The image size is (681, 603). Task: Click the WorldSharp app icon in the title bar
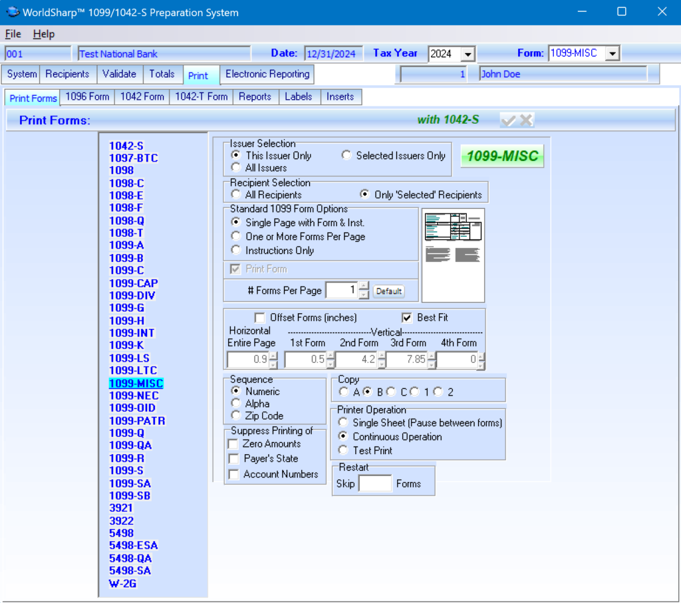click(x=13, y=12)
